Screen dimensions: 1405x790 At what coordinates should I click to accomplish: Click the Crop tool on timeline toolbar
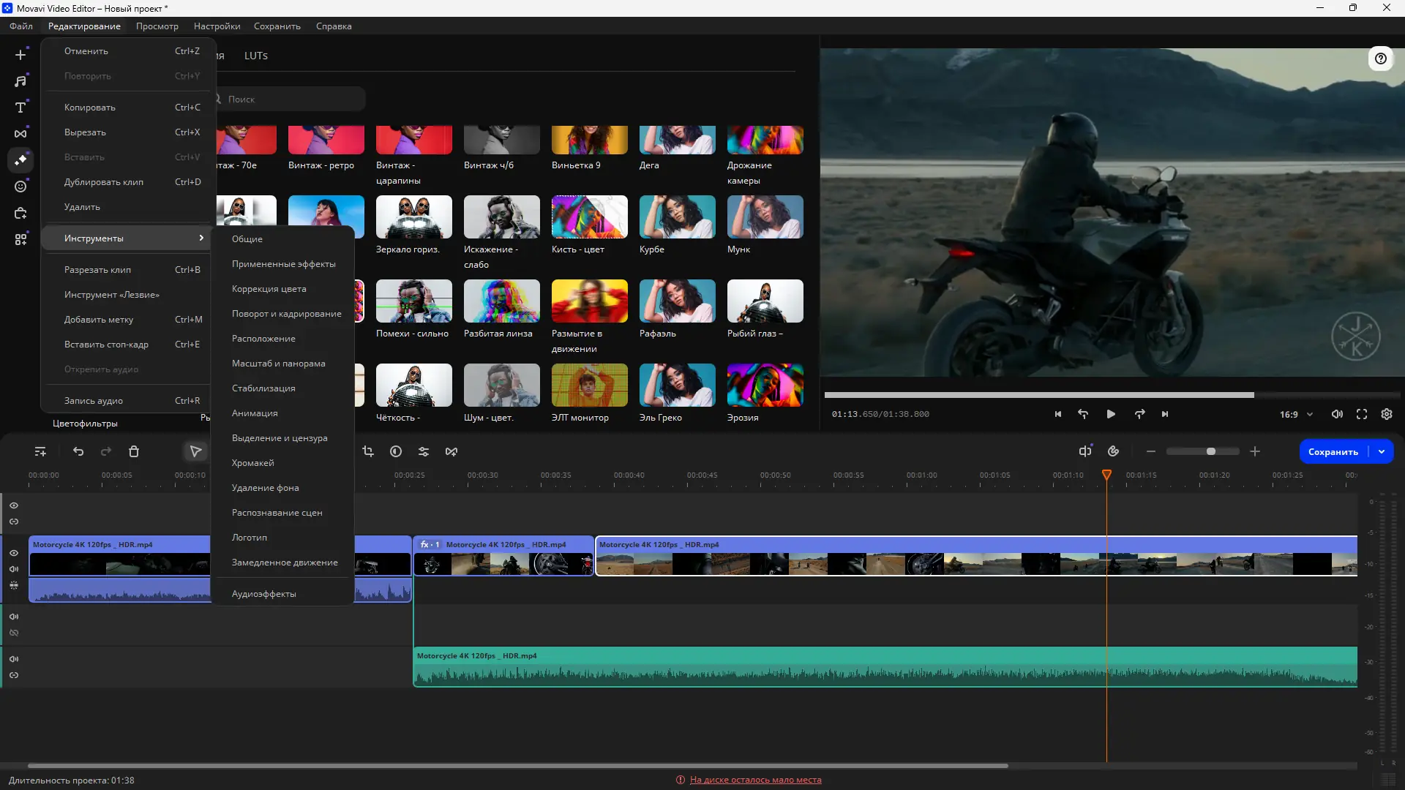click(x=368, y=452)
